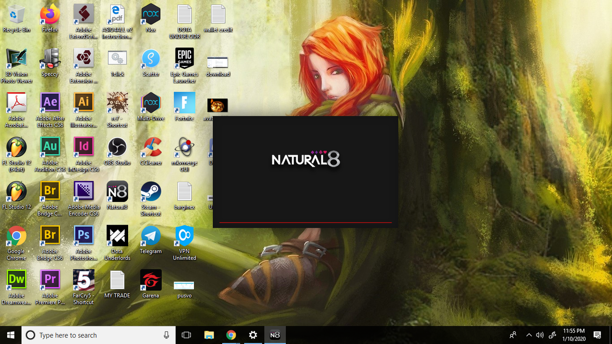Select the Adobe Bridge C... icon in Natural8 row

click(x=50, y=199)
